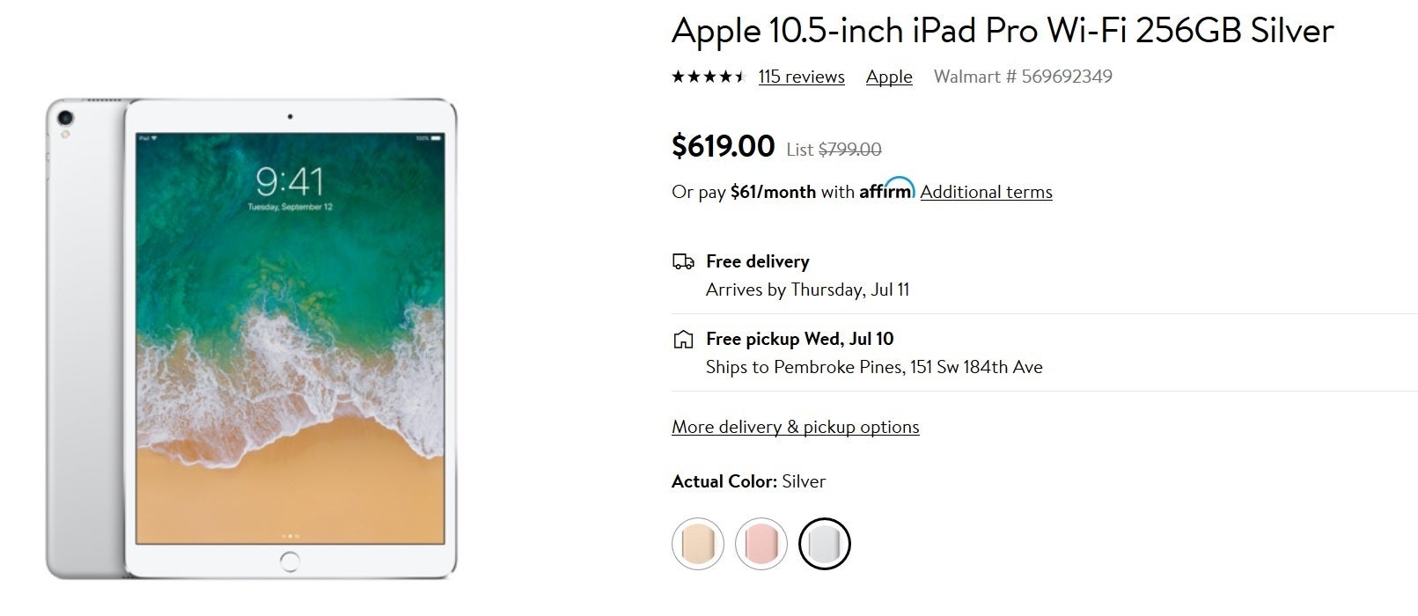The height and width of the screenshot is (616, 1418).
Task: Click the Free pickup Wed, Jul 10 label
Action: point(799,339)
